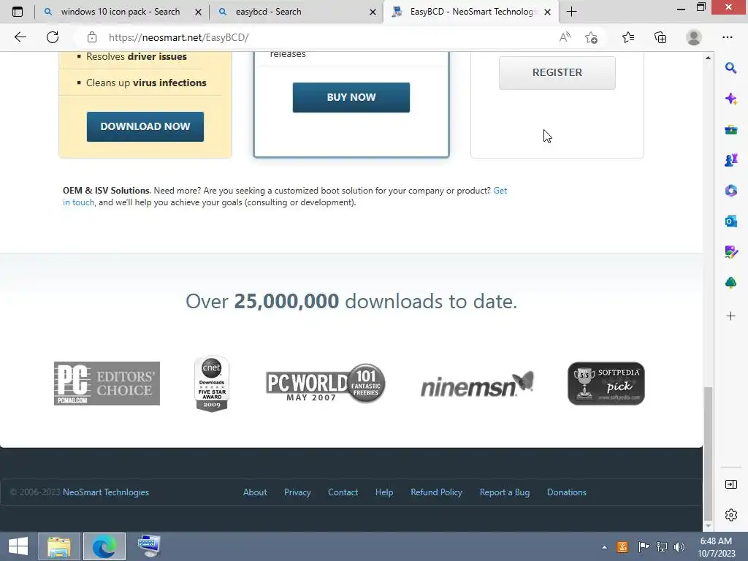Click the page scroll up arrow

708,58
